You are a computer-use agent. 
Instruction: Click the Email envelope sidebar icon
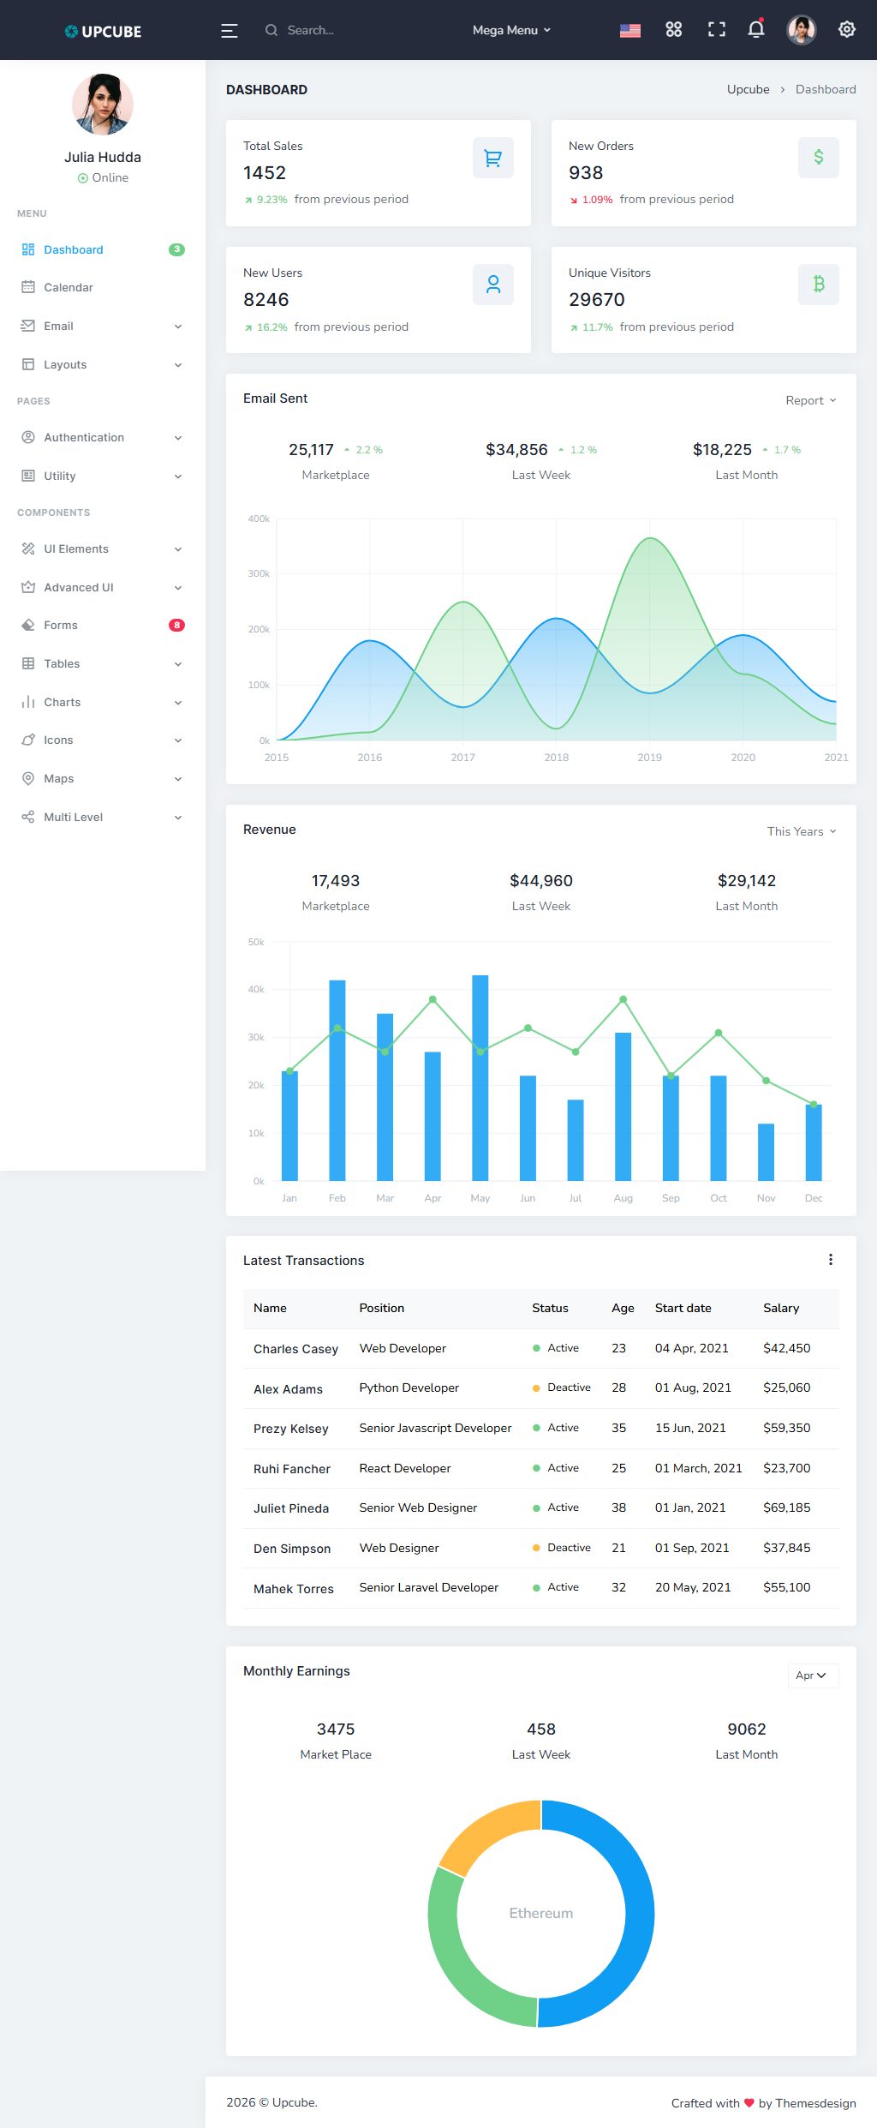[28, 326]
